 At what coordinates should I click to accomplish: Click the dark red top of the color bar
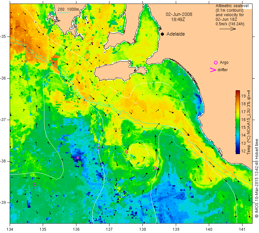(x=238, y=92)
